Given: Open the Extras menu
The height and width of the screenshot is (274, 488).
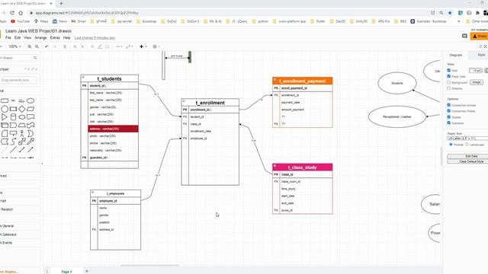Looking at the screenshot, I should tap(55, 37).
